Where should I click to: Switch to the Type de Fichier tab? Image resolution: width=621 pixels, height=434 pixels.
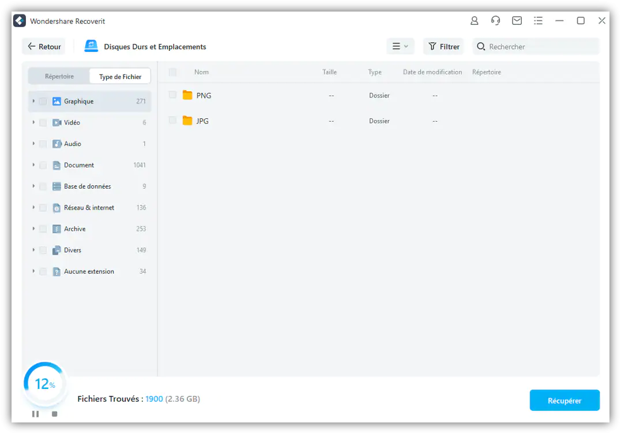(x=120, y=77)
